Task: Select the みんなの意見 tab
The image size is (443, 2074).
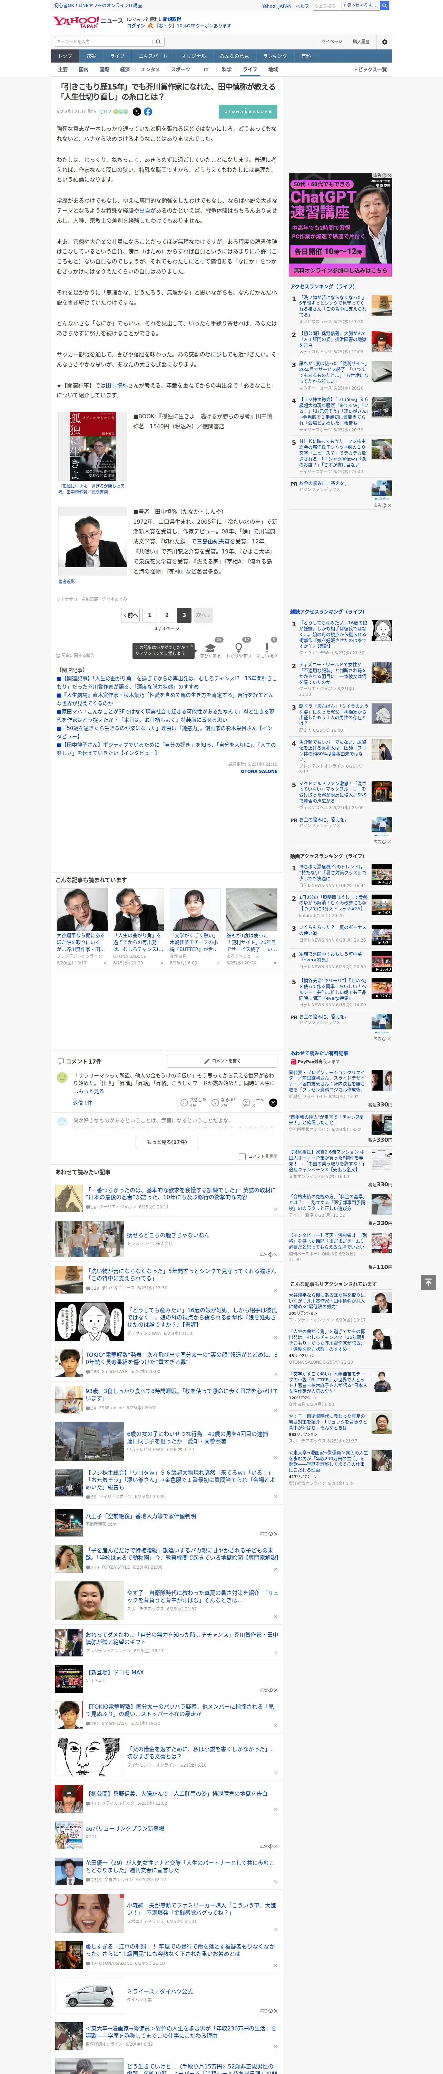Action: click(235, 56)
